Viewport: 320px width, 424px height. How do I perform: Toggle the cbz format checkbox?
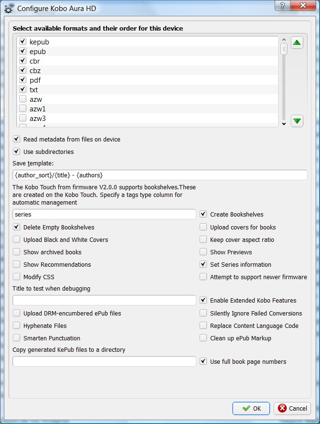coord(23,70)
